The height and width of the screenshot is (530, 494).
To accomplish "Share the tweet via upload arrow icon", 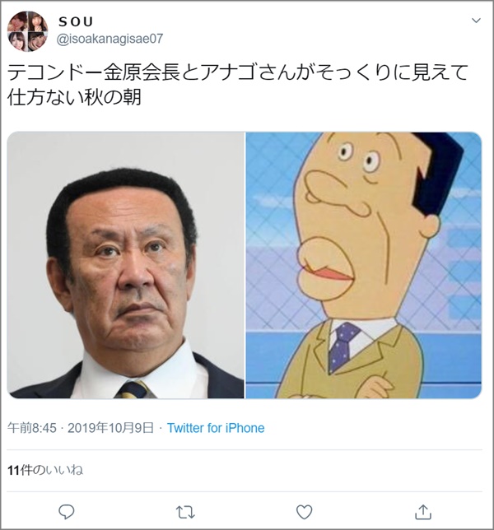I will tap(423, 512).
